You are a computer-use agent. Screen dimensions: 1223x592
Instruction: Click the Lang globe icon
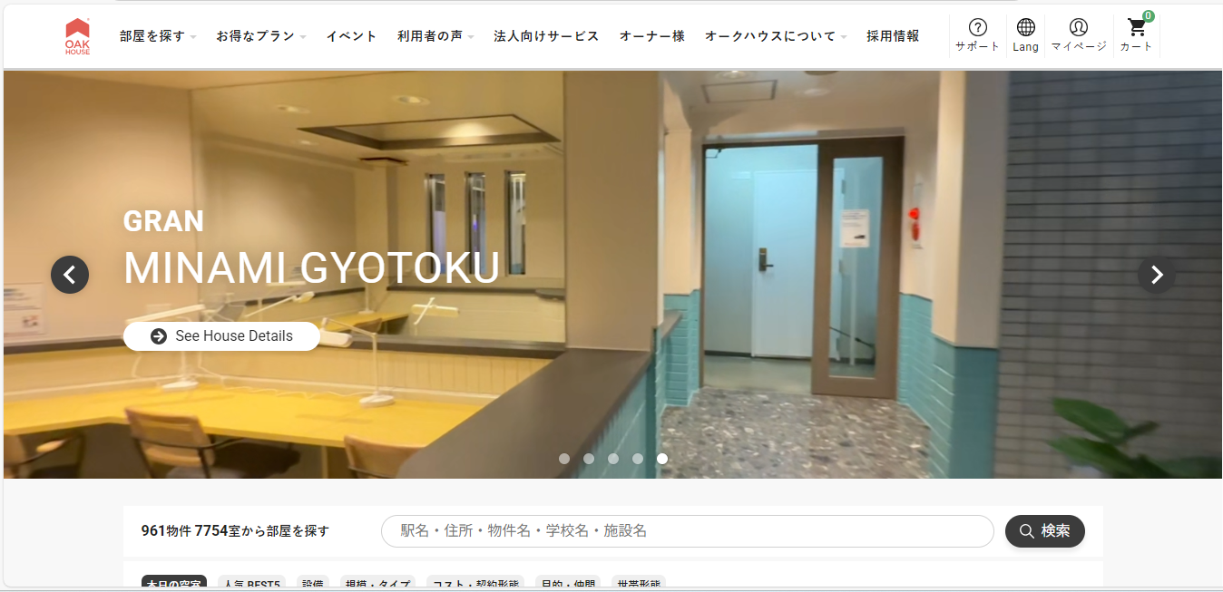pyautogui.click(x=1025, y=35)
